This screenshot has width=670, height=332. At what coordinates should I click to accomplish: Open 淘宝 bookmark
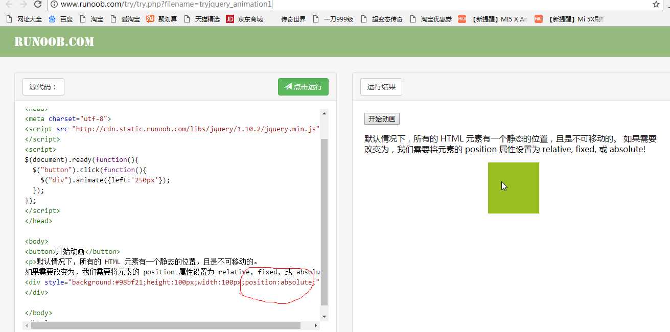click(x=91, y=19)
